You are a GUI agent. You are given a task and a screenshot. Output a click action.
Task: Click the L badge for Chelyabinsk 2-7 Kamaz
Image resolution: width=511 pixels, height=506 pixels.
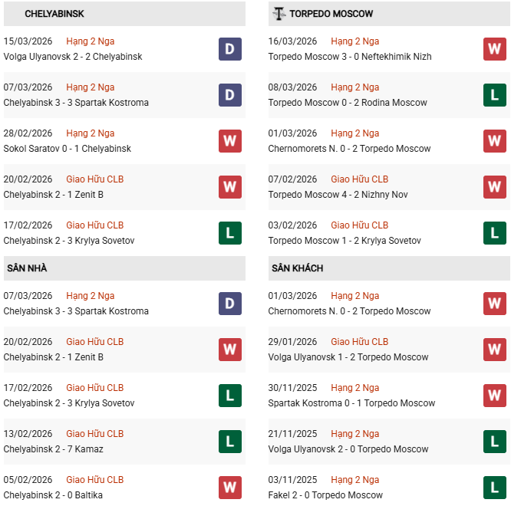pyautogui.click(x=229, y=442)
